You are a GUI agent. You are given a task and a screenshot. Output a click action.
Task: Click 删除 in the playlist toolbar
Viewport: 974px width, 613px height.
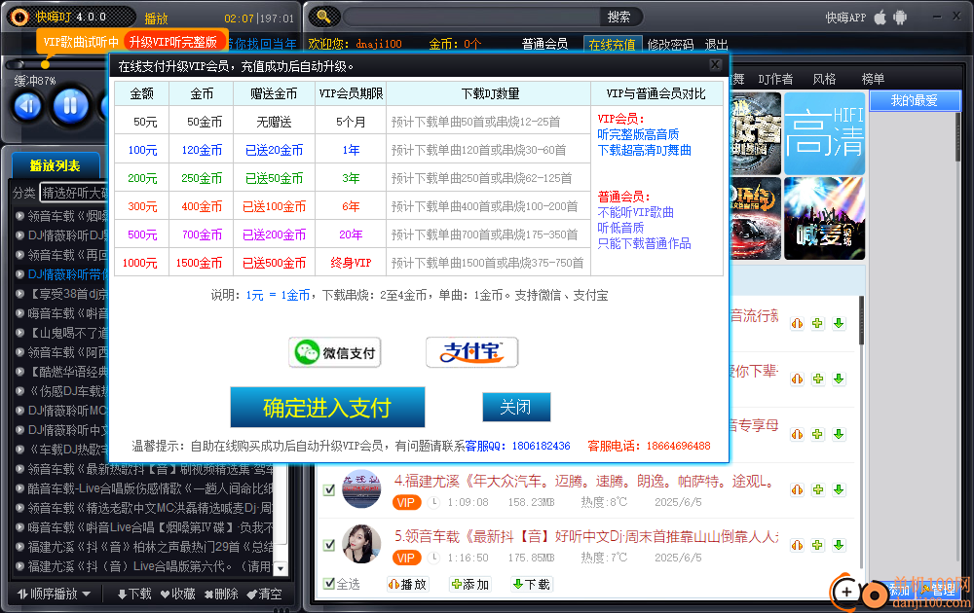[221, 594]
